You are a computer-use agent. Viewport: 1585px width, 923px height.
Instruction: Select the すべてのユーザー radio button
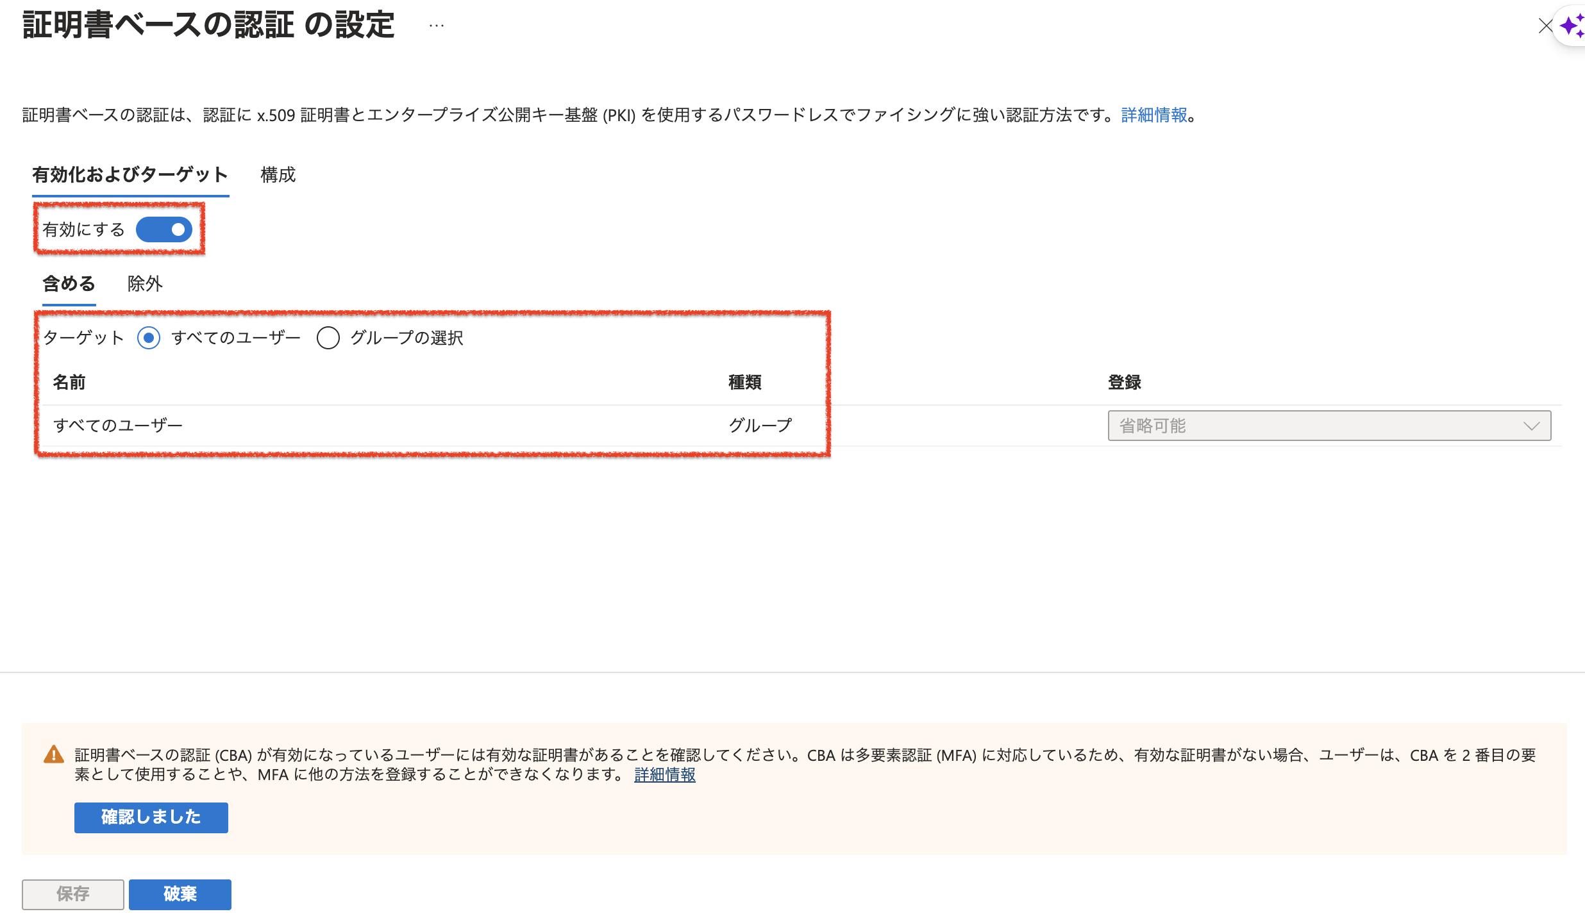(149, 338)
